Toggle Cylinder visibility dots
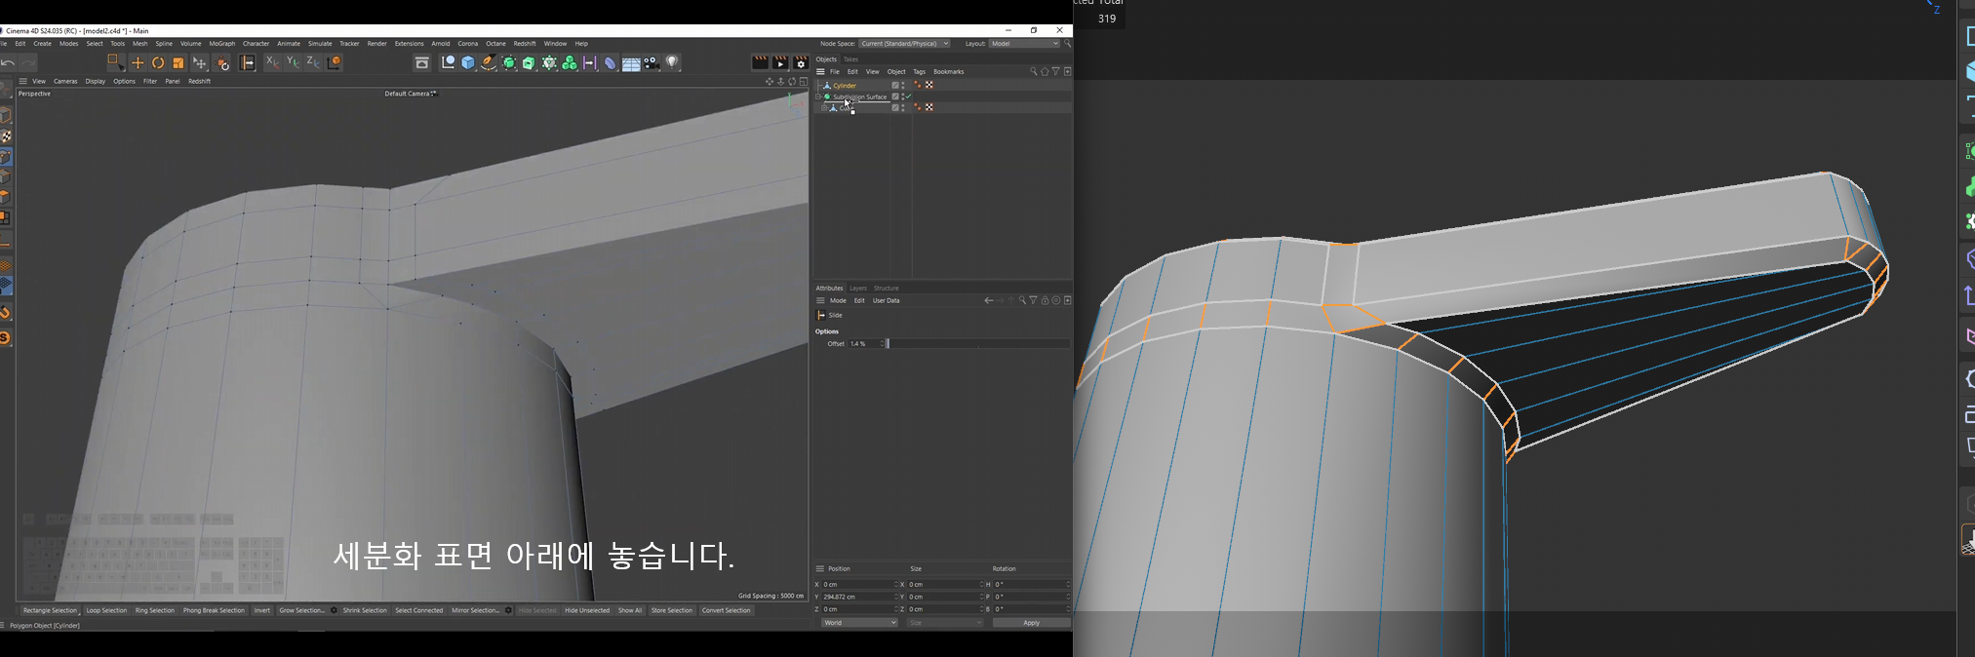Viewport: 1975px width, 657px height. tap(903, 86)
